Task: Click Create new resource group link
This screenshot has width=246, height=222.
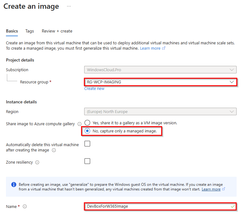Action: [94, 89]
